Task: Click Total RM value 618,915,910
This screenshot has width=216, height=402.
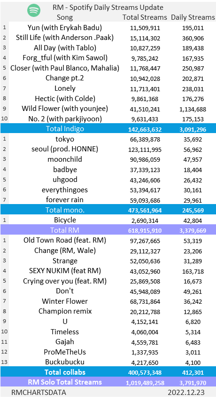Action: pyautogui.click(x=145, y=231)
